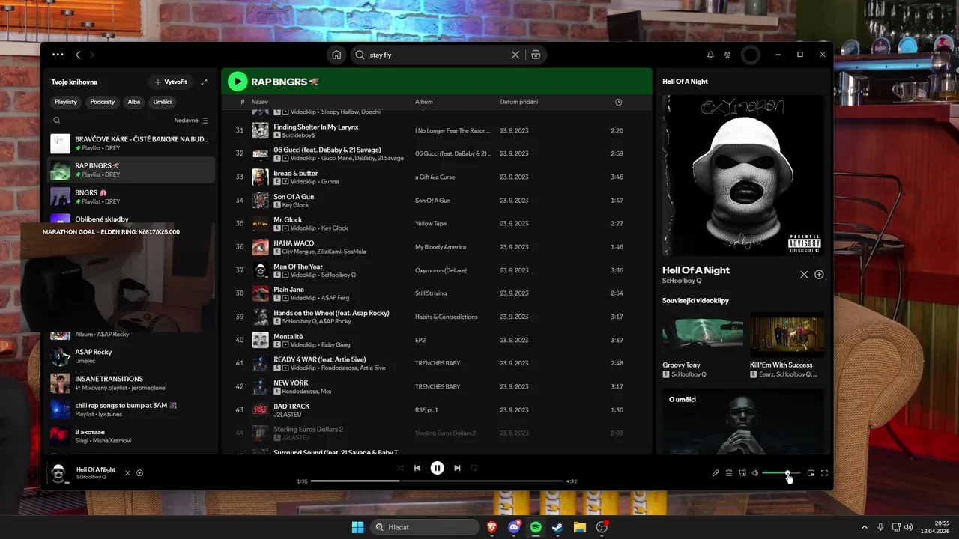The width and height of the screenshot is (959, 539).
Task: Go back with the left arrow
Action: click(78, 55)
